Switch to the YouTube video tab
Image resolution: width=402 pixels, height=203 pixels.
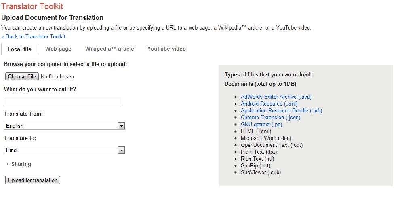[x=166, y=49]
